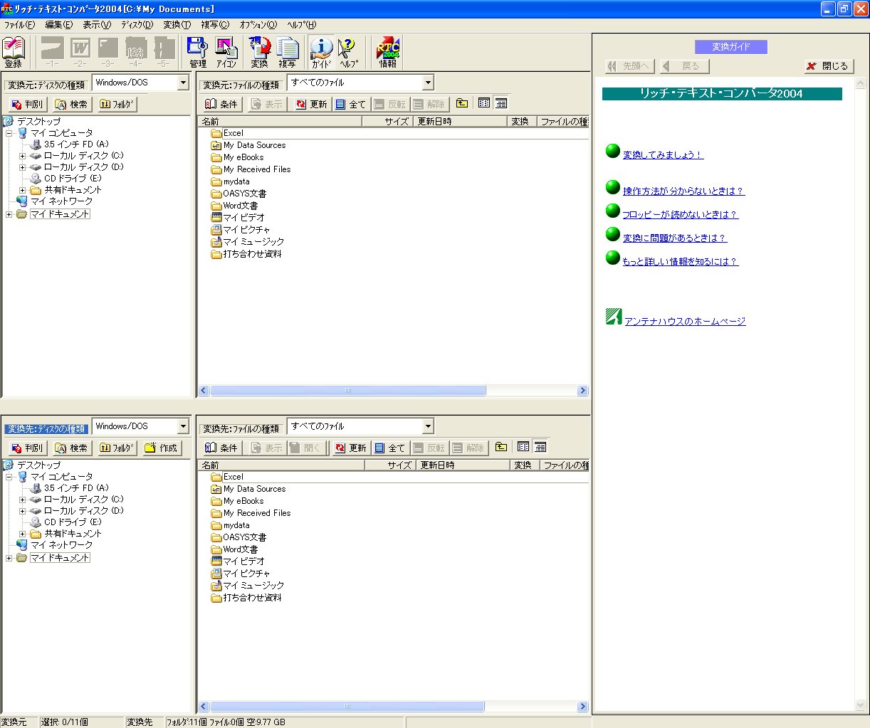Go up one folder in the 変換先 list

tap(501, 447)
